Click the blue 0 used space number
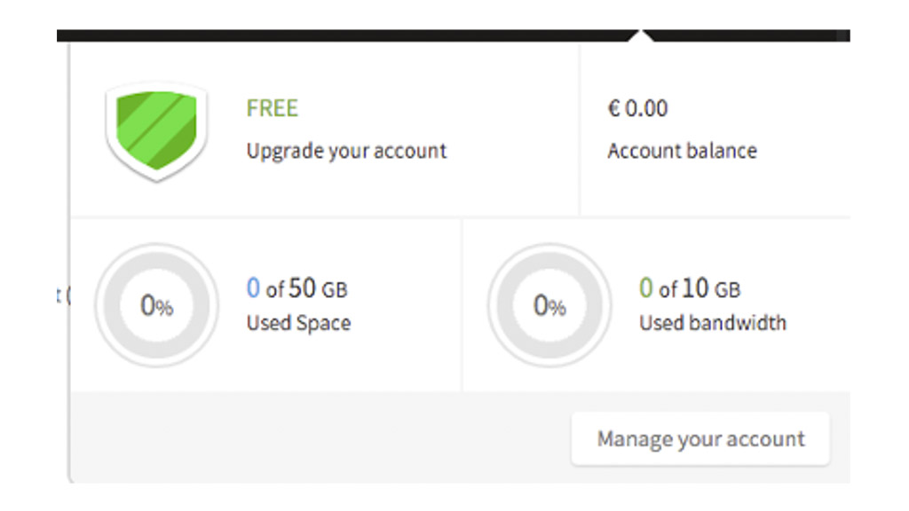Viewport: 909px width, 511px height. (253, 288)
